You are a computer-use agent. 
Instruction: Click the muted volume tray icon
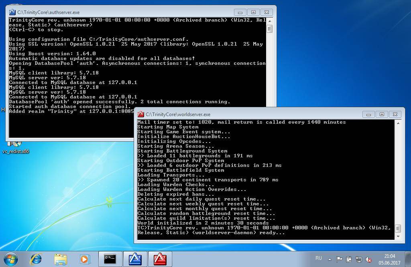tap(368, 259)
